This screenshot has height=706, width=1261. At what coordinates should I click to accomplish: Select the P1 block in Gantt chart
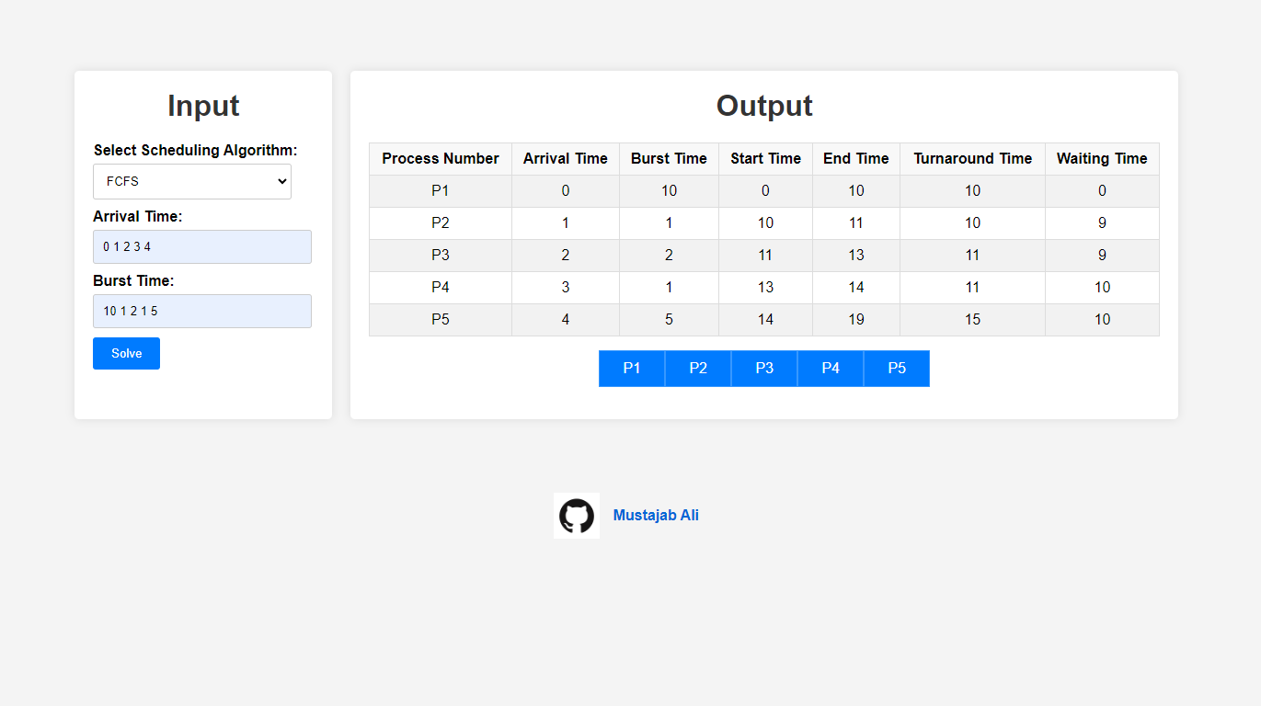632,369
